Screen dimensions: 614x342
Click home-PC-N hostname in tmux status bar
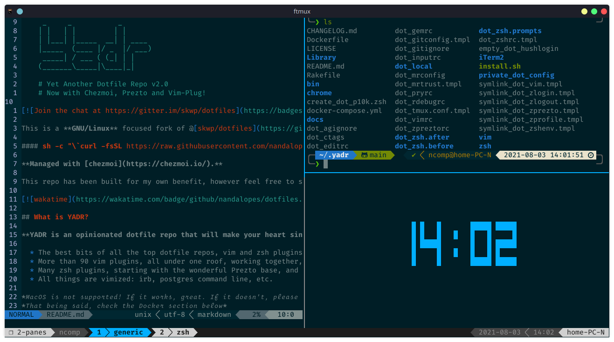(586, 332)
